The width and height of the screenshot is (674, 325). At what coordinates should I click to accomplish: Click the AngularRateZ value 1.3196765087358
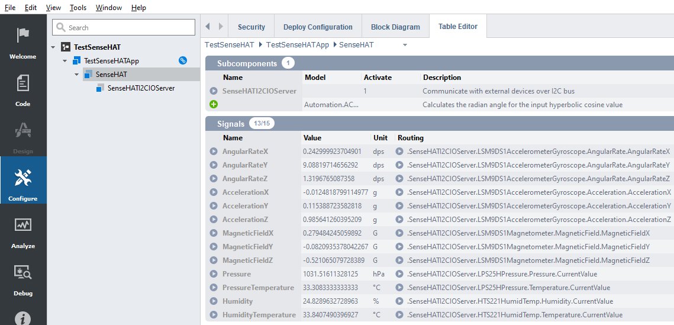(328, 178)
